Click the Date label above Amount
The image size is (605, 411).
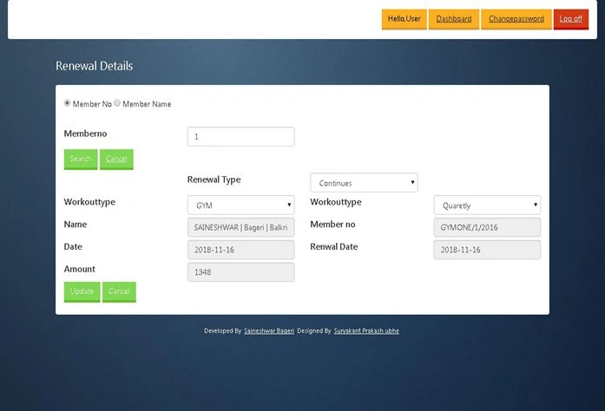point(73,247)
